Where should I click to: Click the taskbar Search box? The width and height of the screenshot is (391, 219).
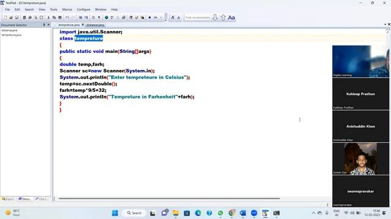[x=134, y=213]
